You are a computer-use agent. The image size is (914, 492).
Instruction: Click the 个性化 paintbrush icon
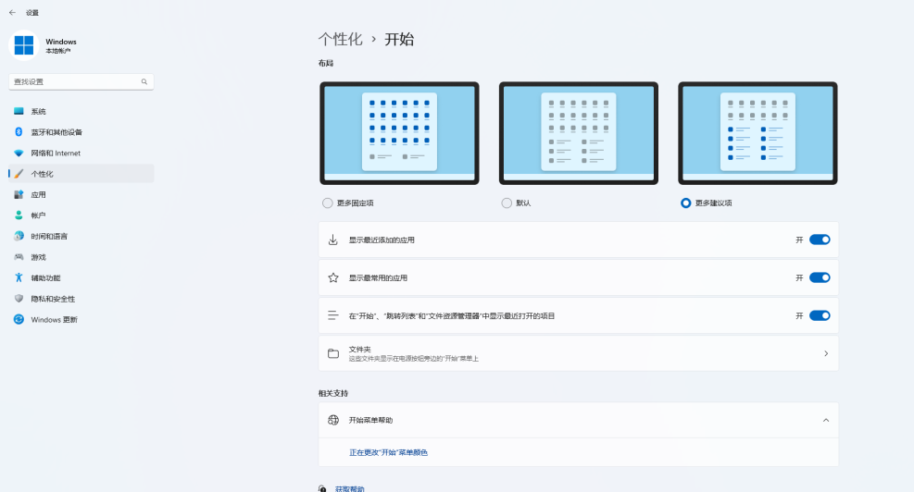pyautogui.click(x=19, y=174)
